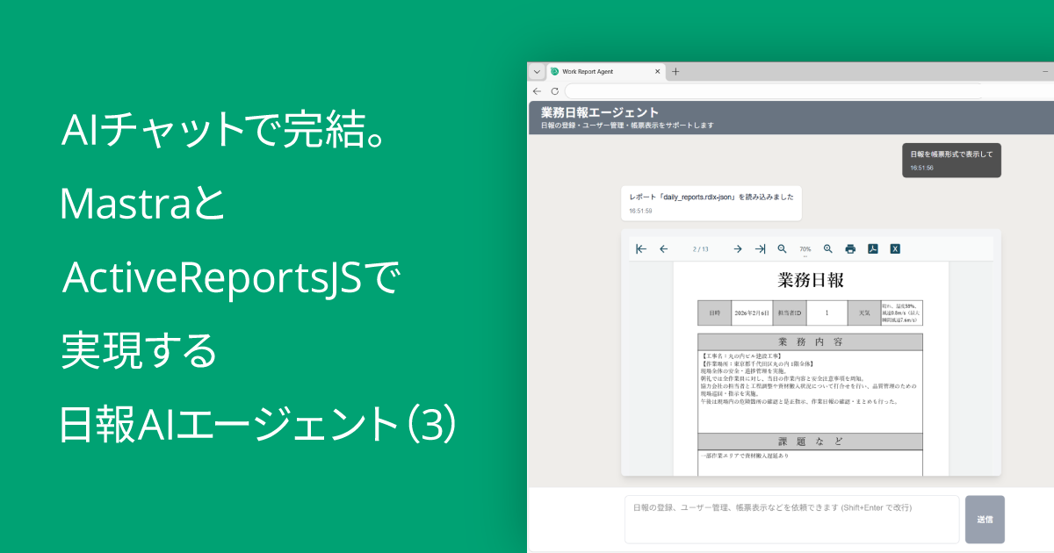
Task: Advance to the next report page
Action: 738,248
